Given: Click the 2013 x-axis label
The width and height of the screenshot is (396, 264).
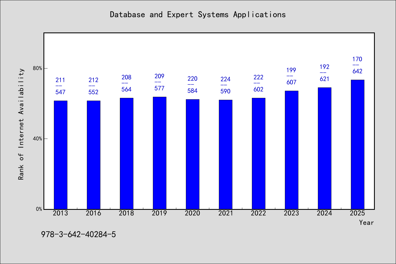Looking at the screenshot, I should click(61, 213).
